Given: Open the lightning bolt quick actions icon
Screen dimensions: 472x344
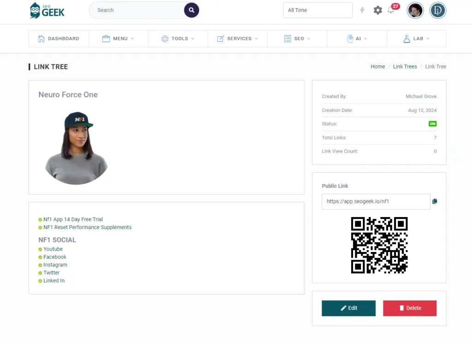Looking at the screenshot, I should [x=362, y=10].
